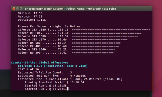Click the GTX 1080 Ti result bar
The image size is (162, 97).
pos(110,30)
